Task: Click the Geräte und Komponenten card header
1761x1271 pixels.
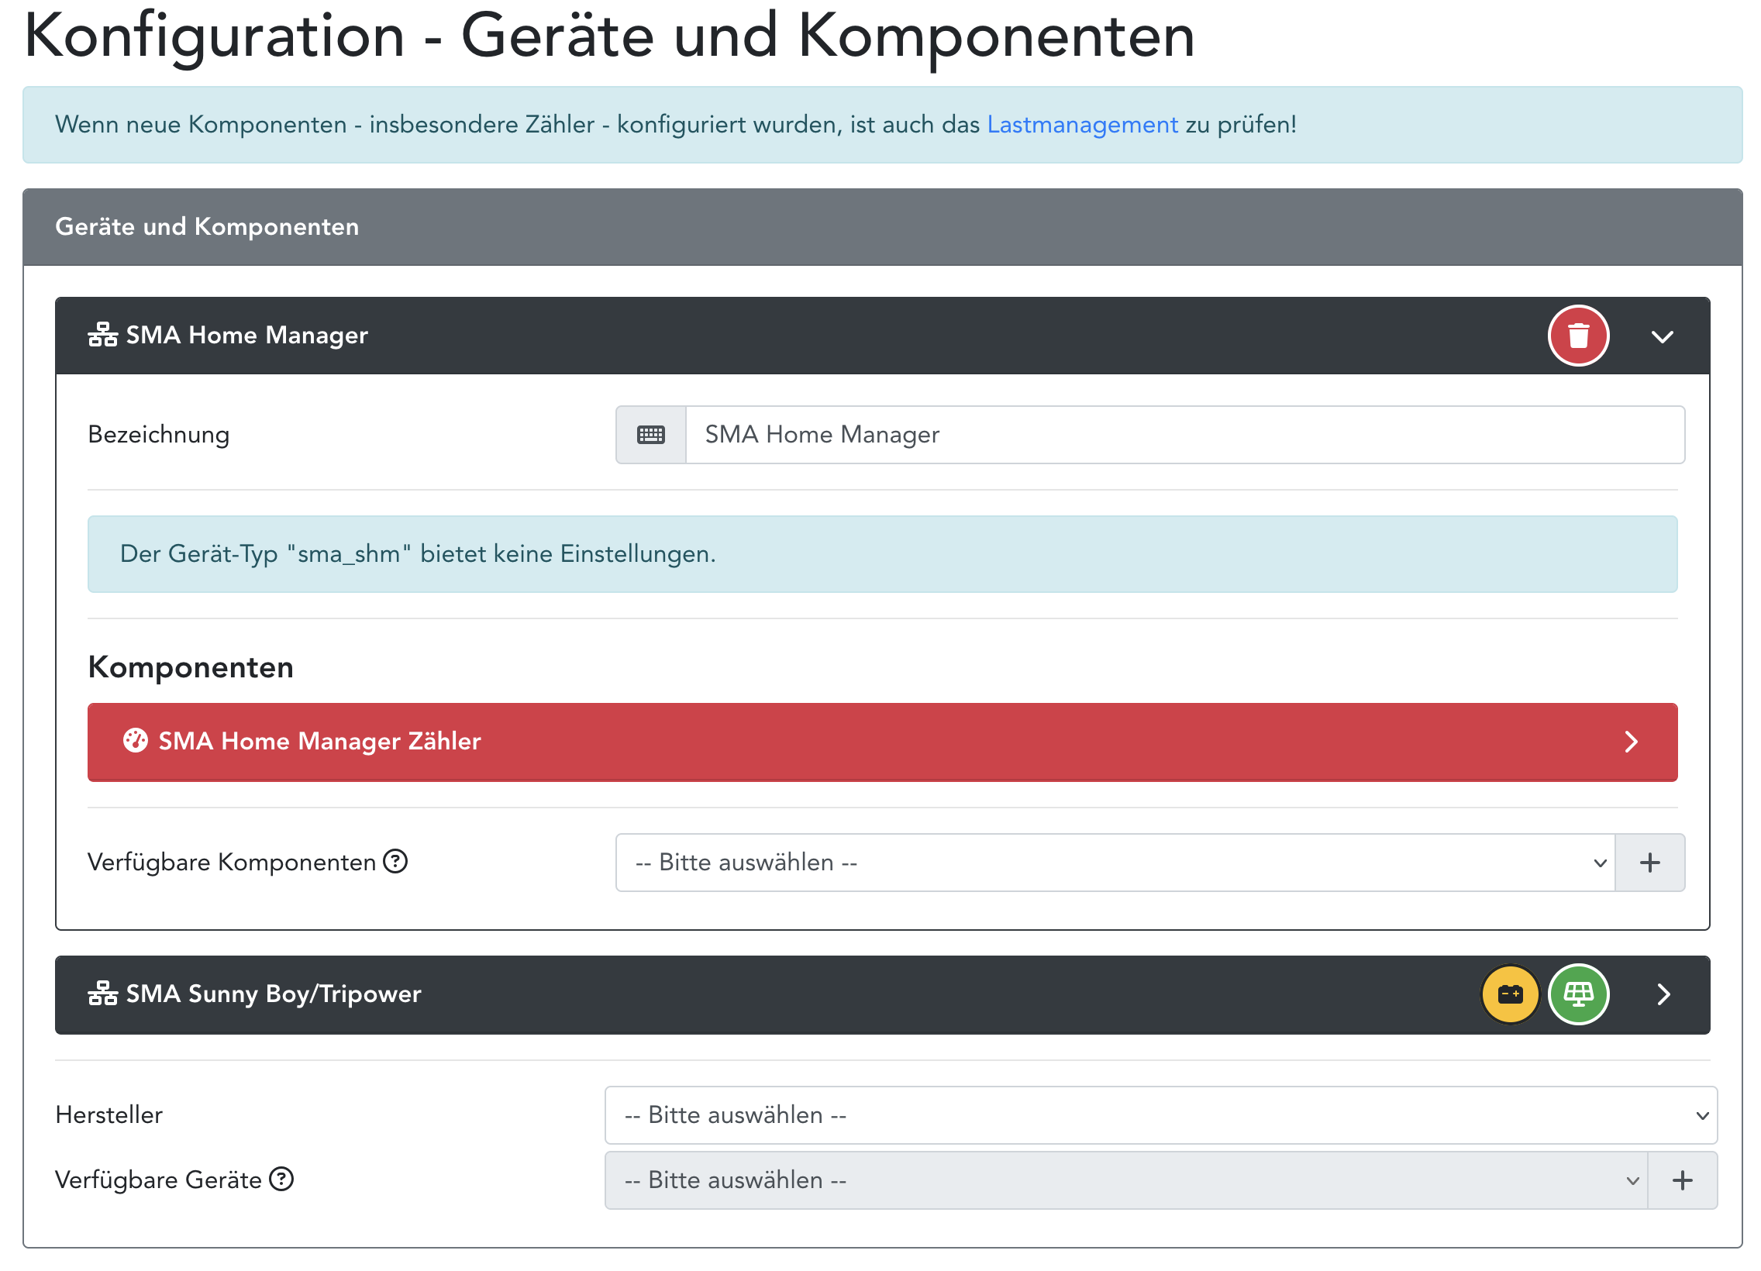Action: pyautogui.click(x=206, y=227)
